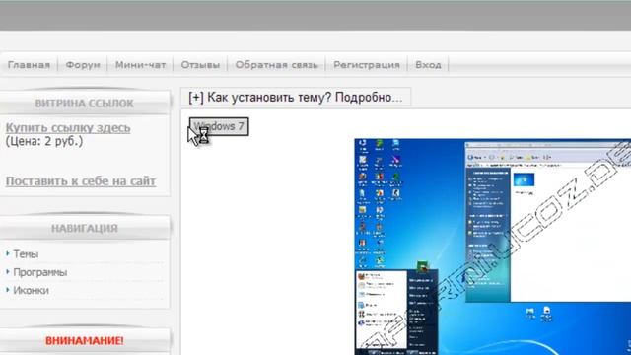Screen dimensions: 631x355
Task: Expand "Как установить тему? Подробно..." section
Action: click(296, 97)
